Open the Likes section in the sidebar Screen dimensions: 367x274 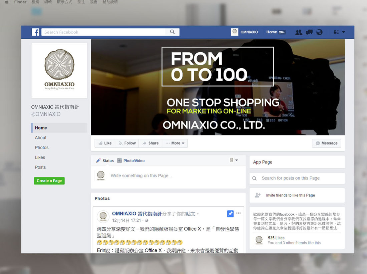(40, 157)
